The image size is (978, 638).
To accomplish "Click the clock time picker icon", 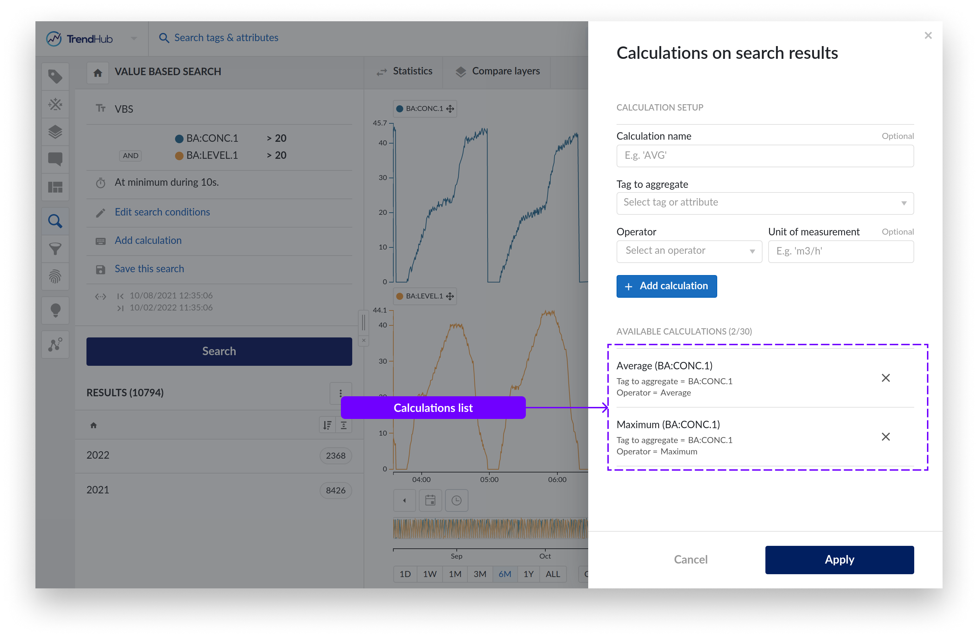I will pos(456,500).
